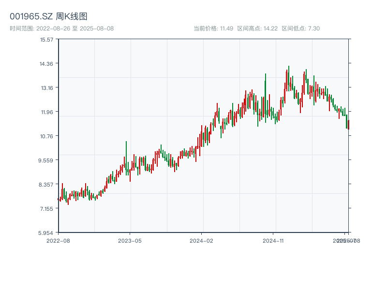Click the 7.155 y-axis price label

click(x=46, y=209)
